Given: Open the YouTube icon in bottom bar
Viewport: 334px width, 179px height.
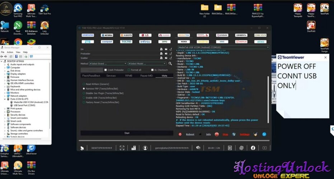Looking at the screenshot, I should click(x=264, y=147).
